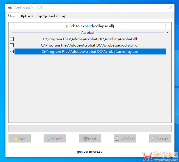Click the GenP app icon in title bar
The height and width of the screenshot is (162, 179).
(10, 8)
